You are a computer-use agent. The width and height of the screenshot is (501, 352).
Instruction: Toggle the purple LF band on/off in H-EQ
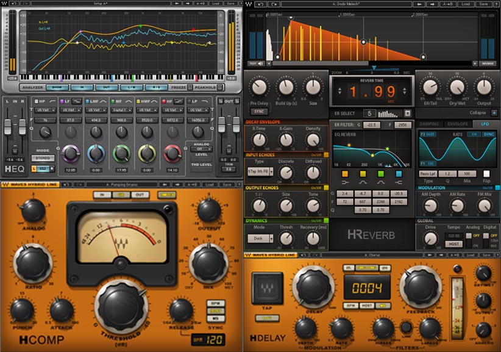[x=62, y=101]
